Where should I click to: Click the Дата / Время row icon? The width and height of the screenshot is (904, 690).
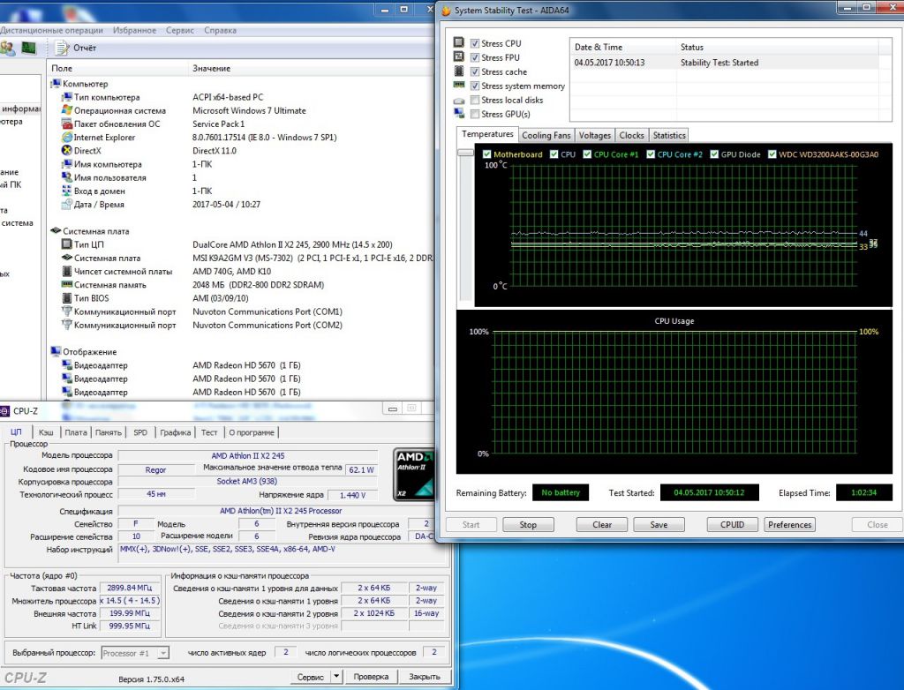point(67,204)
